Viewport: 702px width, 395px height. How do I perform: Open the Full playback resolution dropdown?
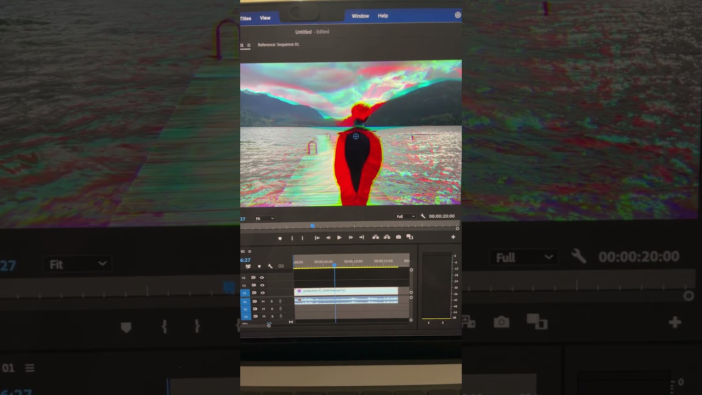point(406,216)
